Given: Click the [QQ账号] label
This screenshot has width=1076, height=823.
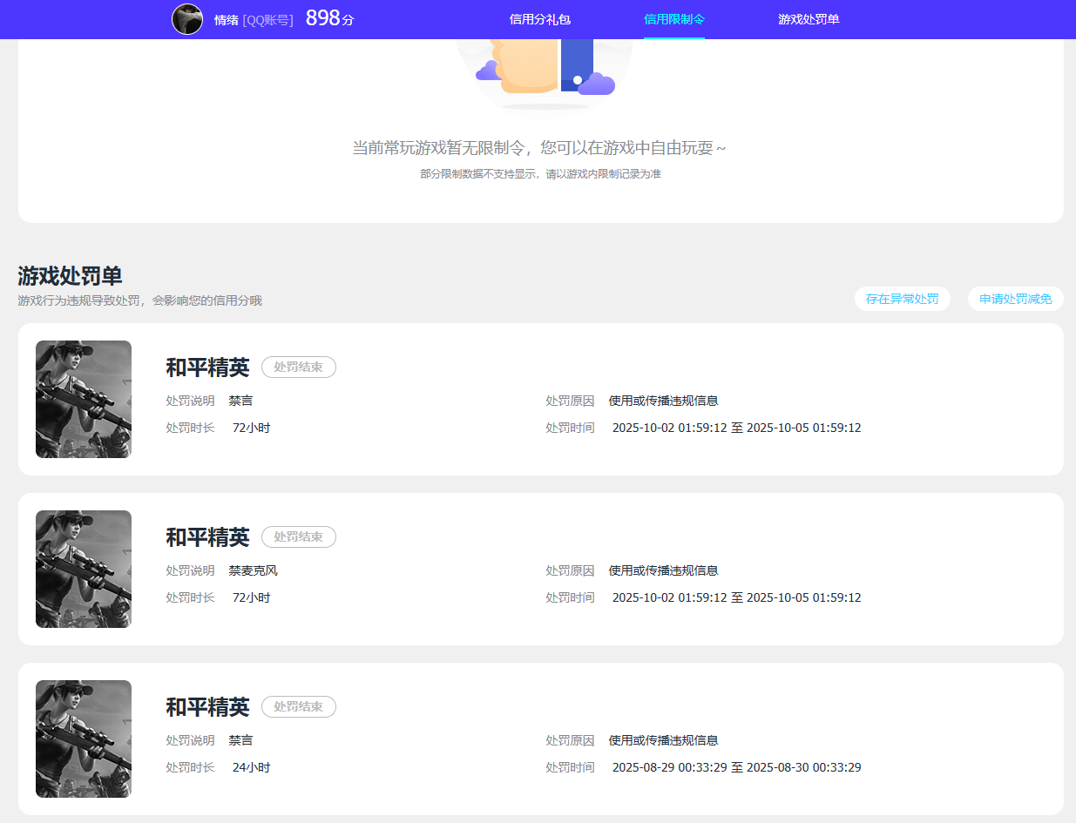Looking at the screenshot, I should pyautogui.click(x=268, y=19).
